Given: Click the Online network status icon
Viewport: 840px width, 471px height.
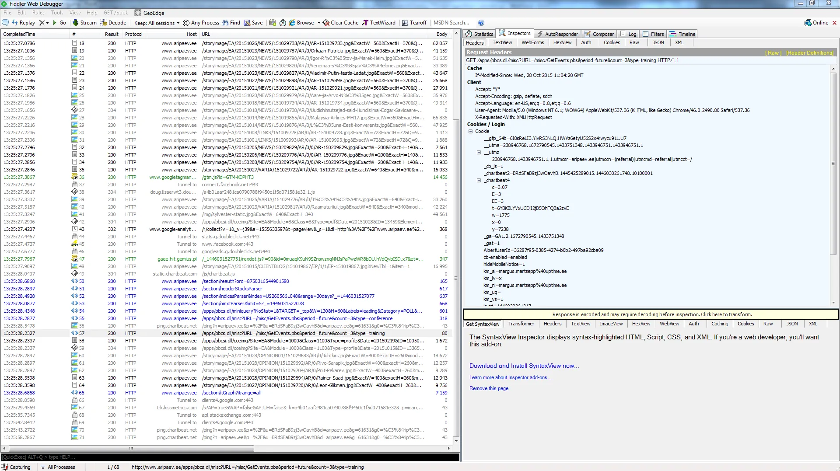Looking at the screenshot, I should tap(808, 23).
